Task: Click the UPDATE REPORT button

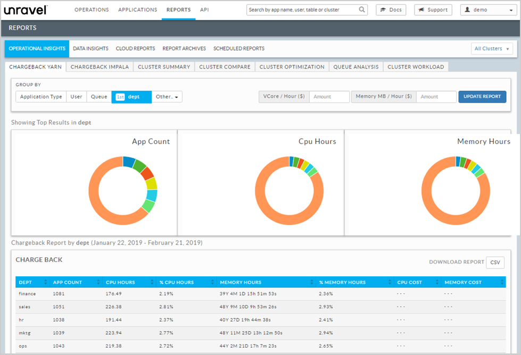Action: point(482,97)
